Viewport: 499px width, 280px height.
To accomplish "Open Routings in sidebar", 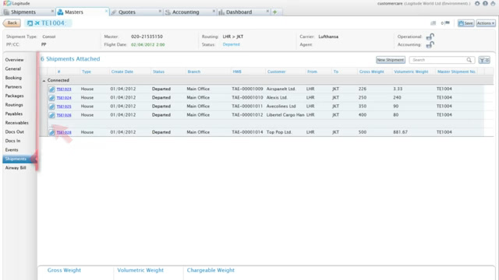I will 14,105.
